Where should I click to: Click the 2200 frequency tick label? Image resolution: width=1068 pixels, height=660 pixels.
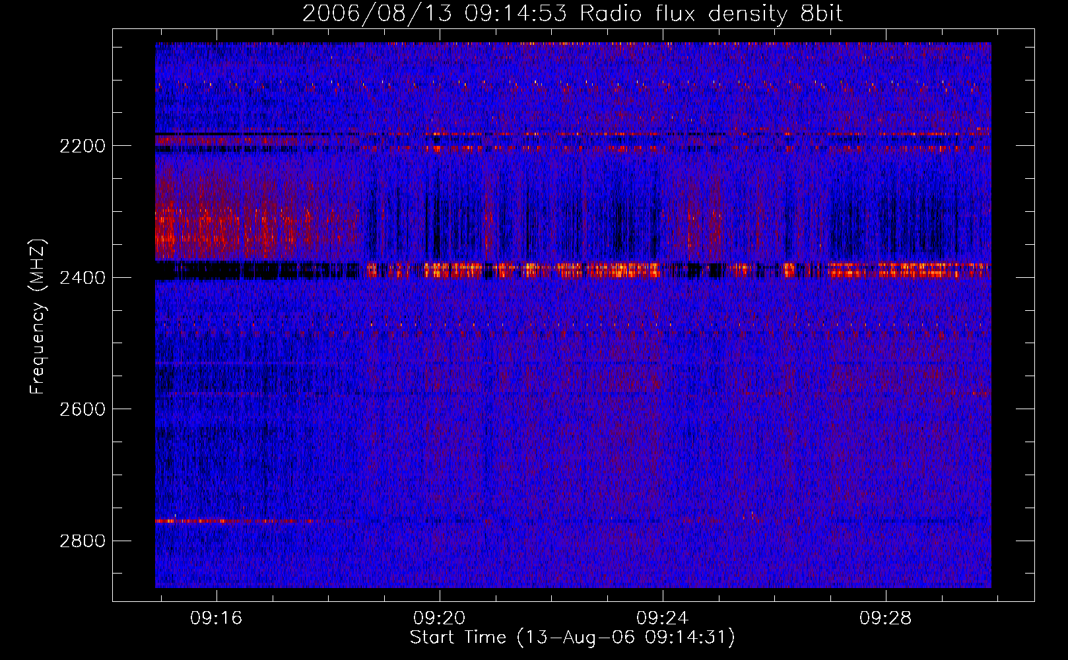point(83,146)
